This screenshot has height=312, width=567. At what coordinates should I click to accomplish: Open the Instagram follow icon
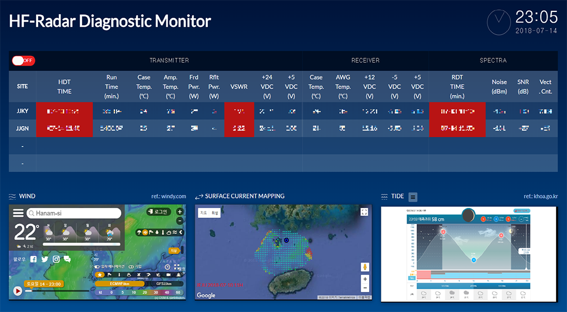(x=56, y=259)
